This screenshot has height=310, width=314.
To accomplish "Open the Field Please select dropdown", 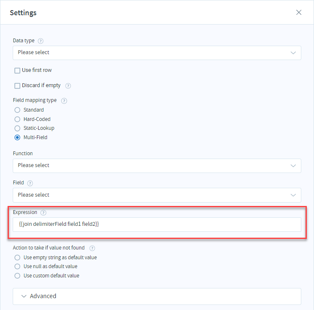I will click(157, 195).
